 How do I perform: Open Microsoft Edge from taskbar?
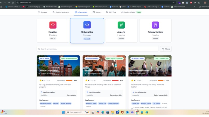103,112
